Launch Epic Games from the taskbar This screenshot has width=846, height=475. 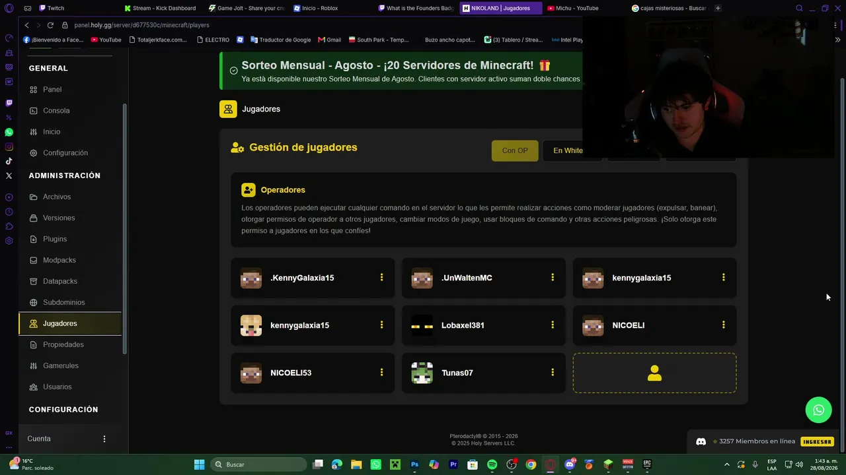coord(647,464)
